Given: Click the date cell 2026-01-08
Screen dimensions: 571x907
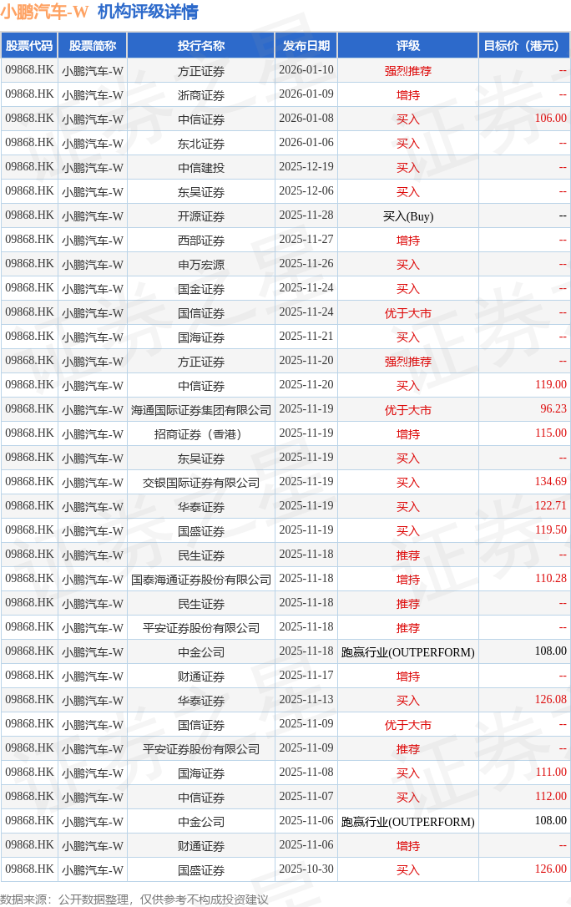Looking at the screenshot, I should click(x=306, y=118).
